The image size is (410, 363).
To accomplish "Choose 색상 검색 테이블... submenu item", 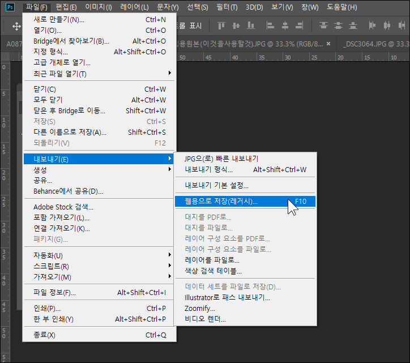I will (245, 271).
